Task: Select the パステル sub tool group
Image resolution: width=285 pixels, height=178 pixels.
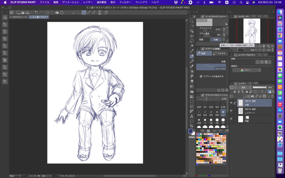Action: [x=220, y=53]
